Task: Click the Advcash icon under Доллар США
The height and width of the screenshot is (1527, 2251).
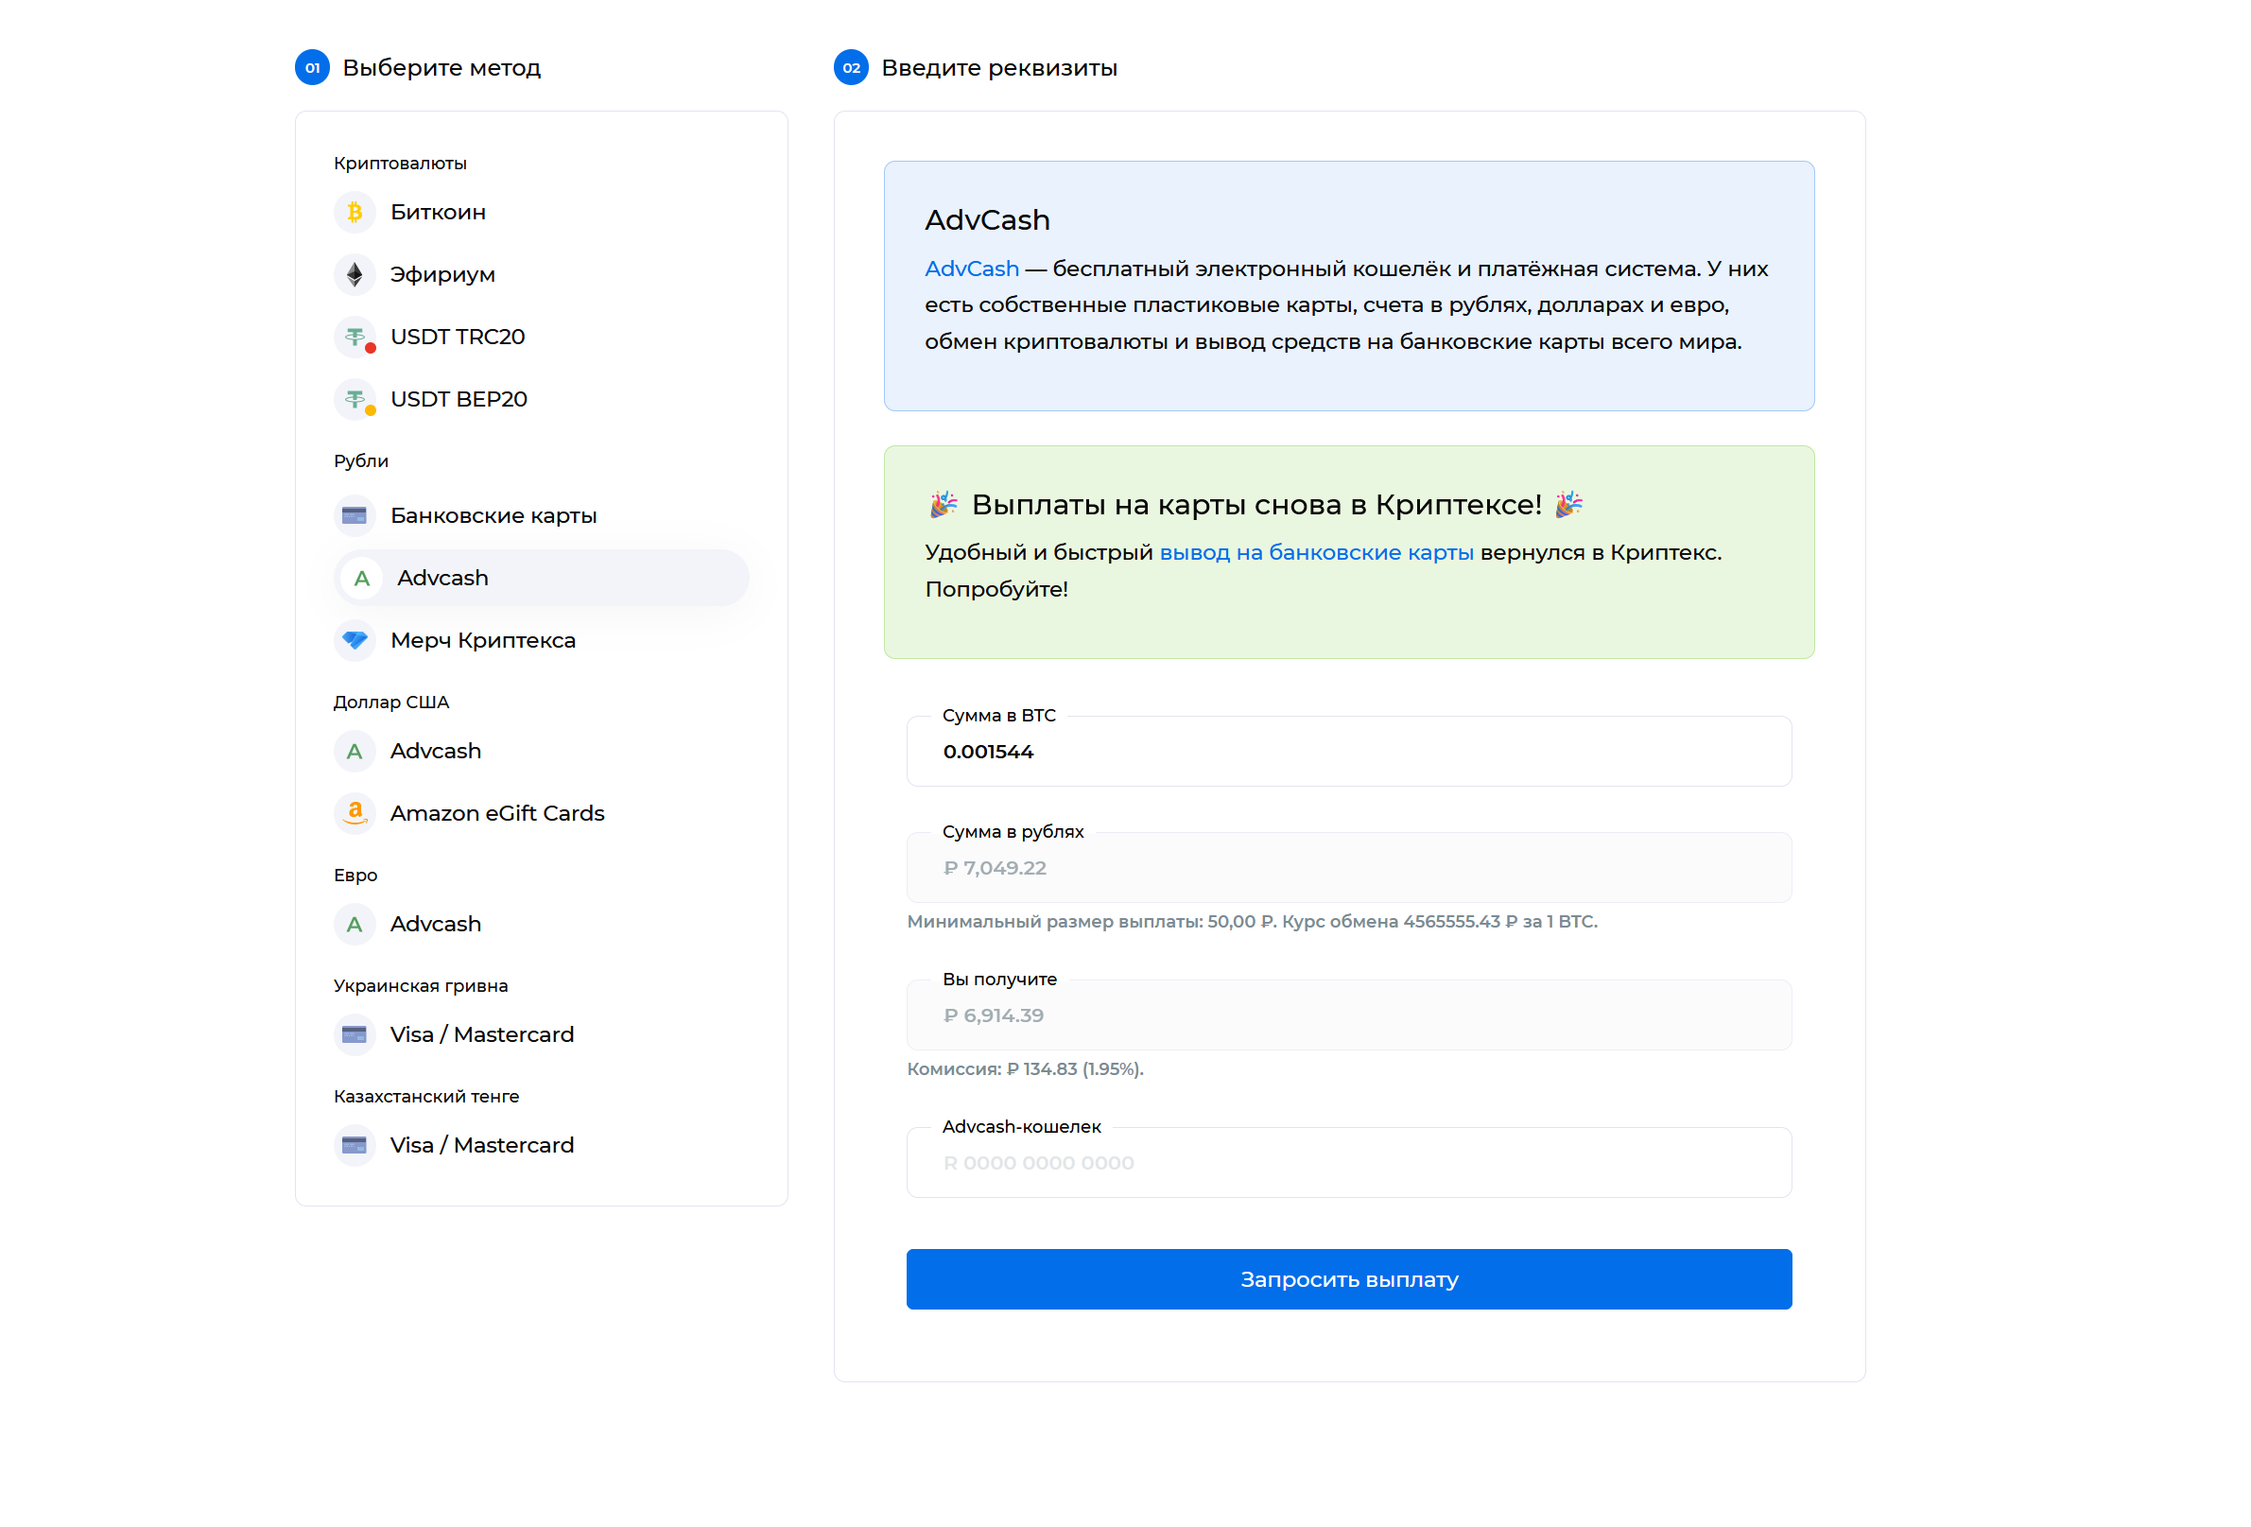Action: click(x=355, y=751)
